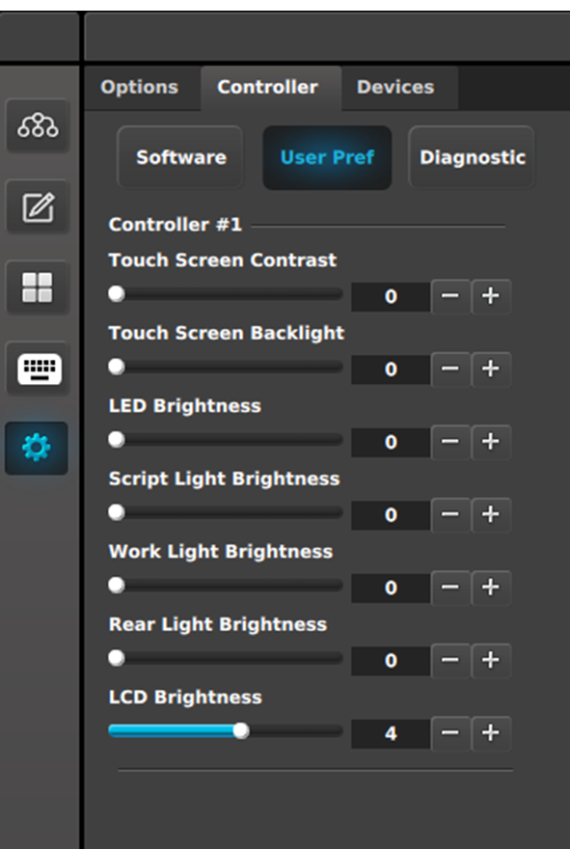Open the Diagnostic section button
Image resolution: width=570 pixels, height=849 pixels.
pyautogui.click(x=472, y=157)
